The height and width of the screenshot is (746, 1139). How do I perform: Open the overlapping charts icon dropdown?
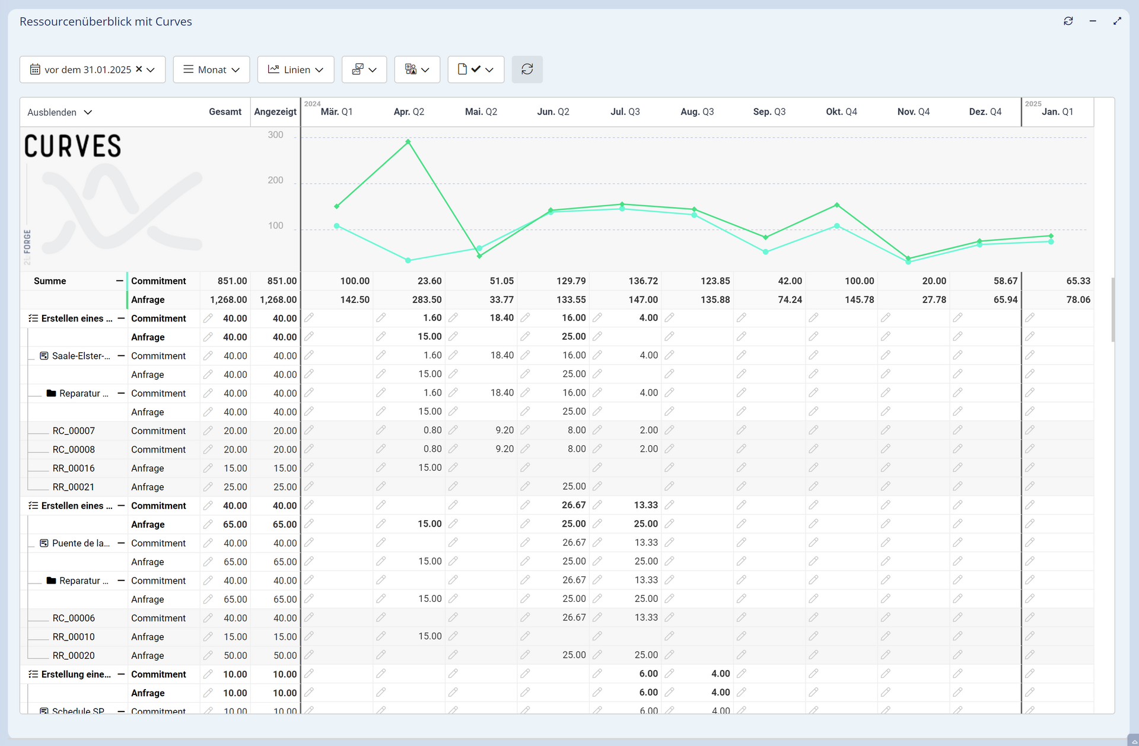coord(364,69)
